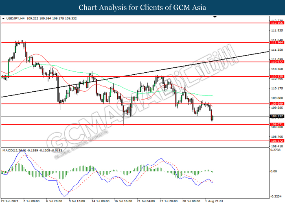Click the 1 Aug 21:01 time label
This screenshot has width=285, height=203.
tap(214, 201)
